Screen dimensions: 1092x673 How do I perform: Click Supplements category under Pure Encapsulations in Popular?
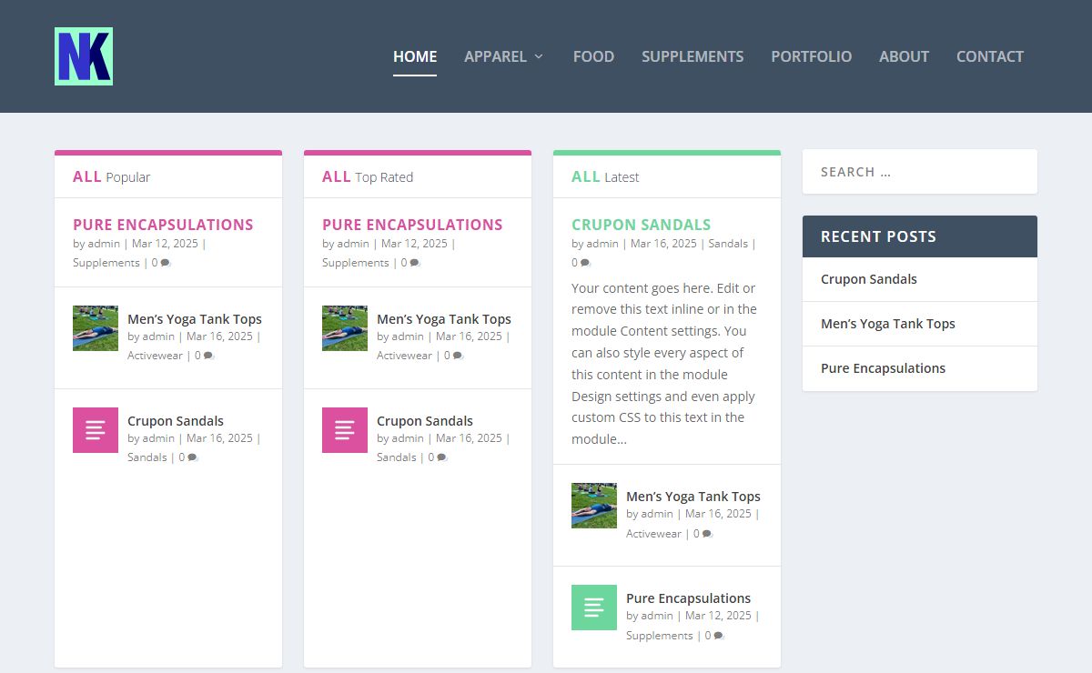coord(106,263)
